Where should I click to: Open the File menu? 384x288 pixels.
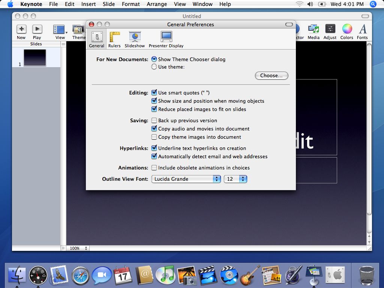click(x=53, y=4)
